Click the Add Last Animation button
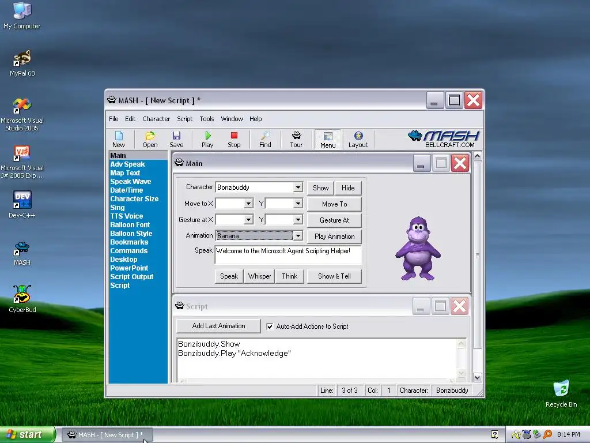Viewport: 590px width, 443px height. tap(218, 326)
